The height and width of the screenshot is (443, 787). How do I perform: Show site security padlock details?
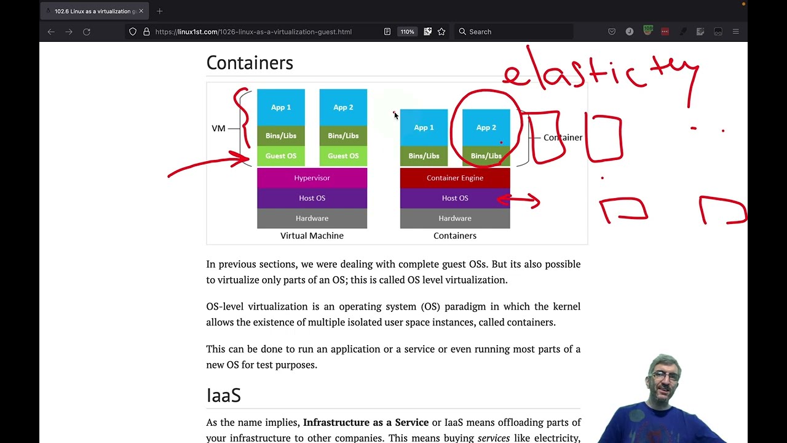(146, 31)
